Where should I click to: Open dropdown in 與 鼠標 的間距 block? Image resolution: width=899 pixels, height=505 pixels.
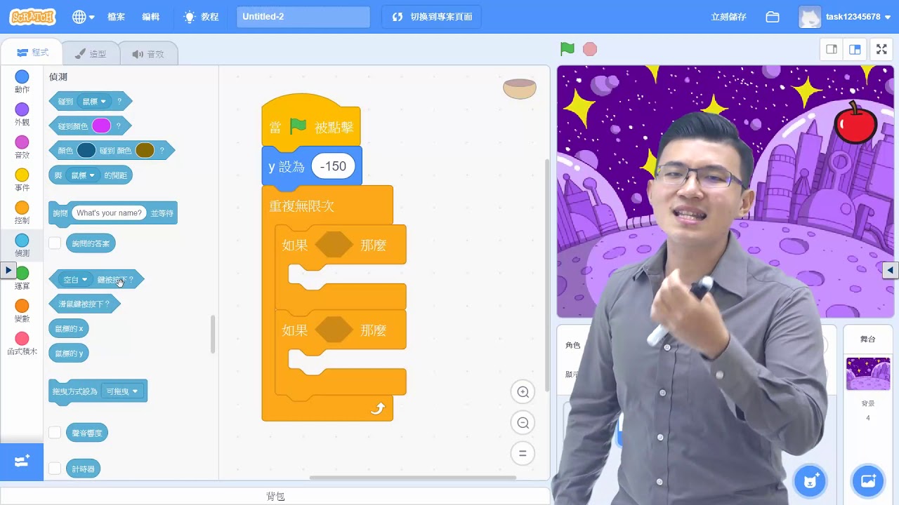[x=83, y=175]
